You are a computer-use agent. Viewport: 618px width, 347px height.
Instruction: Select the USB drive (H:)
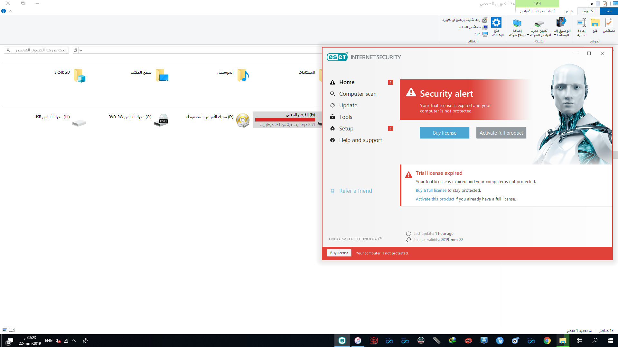click(x=60, y=120)
